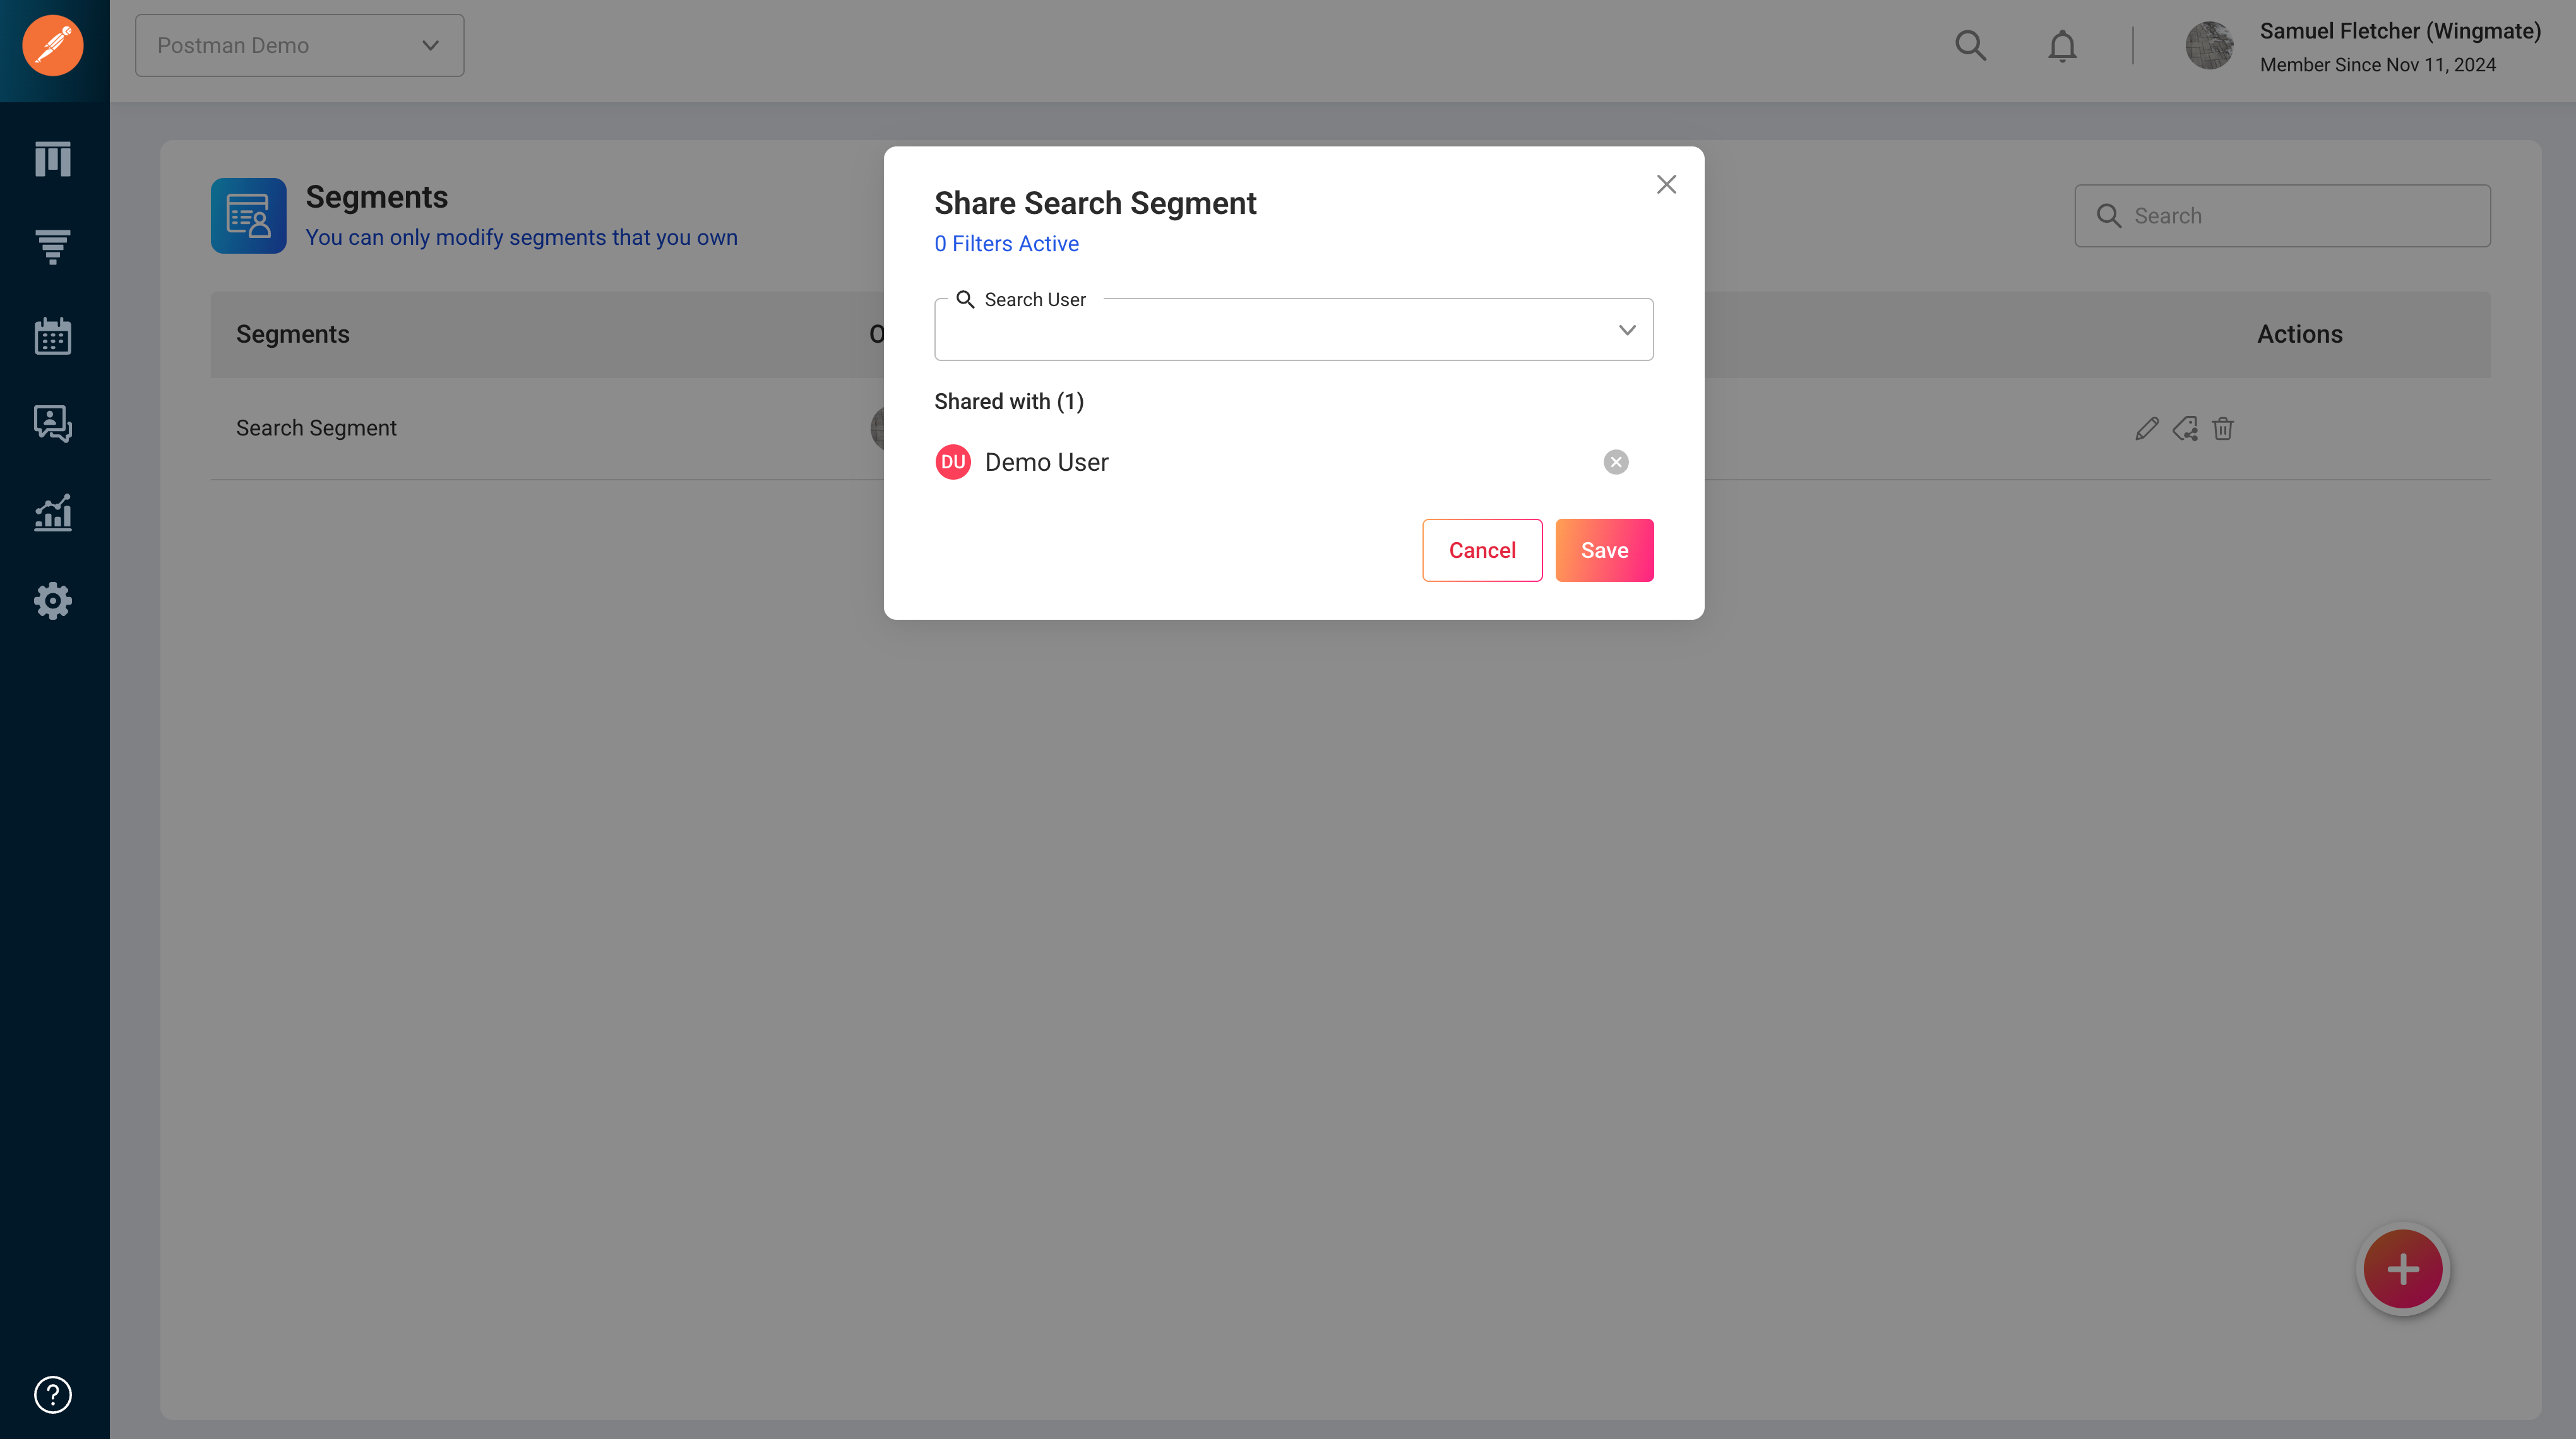Click Samuel Fletcher's profile avatar
Screen dimensions: 2576x1439
(2209, 46)
